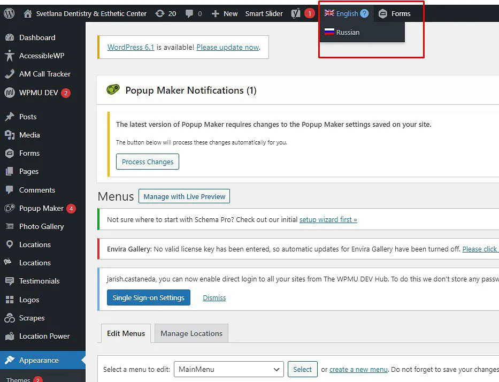
Task: Select Russian from the language menu
Action: [348, 32]
